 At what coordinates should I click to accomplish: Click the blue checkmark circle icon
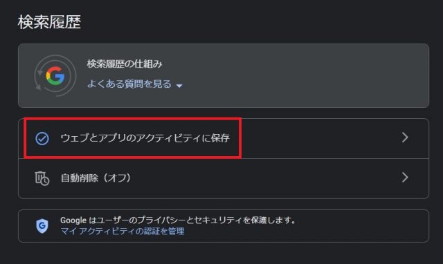(x=42, y=138)
